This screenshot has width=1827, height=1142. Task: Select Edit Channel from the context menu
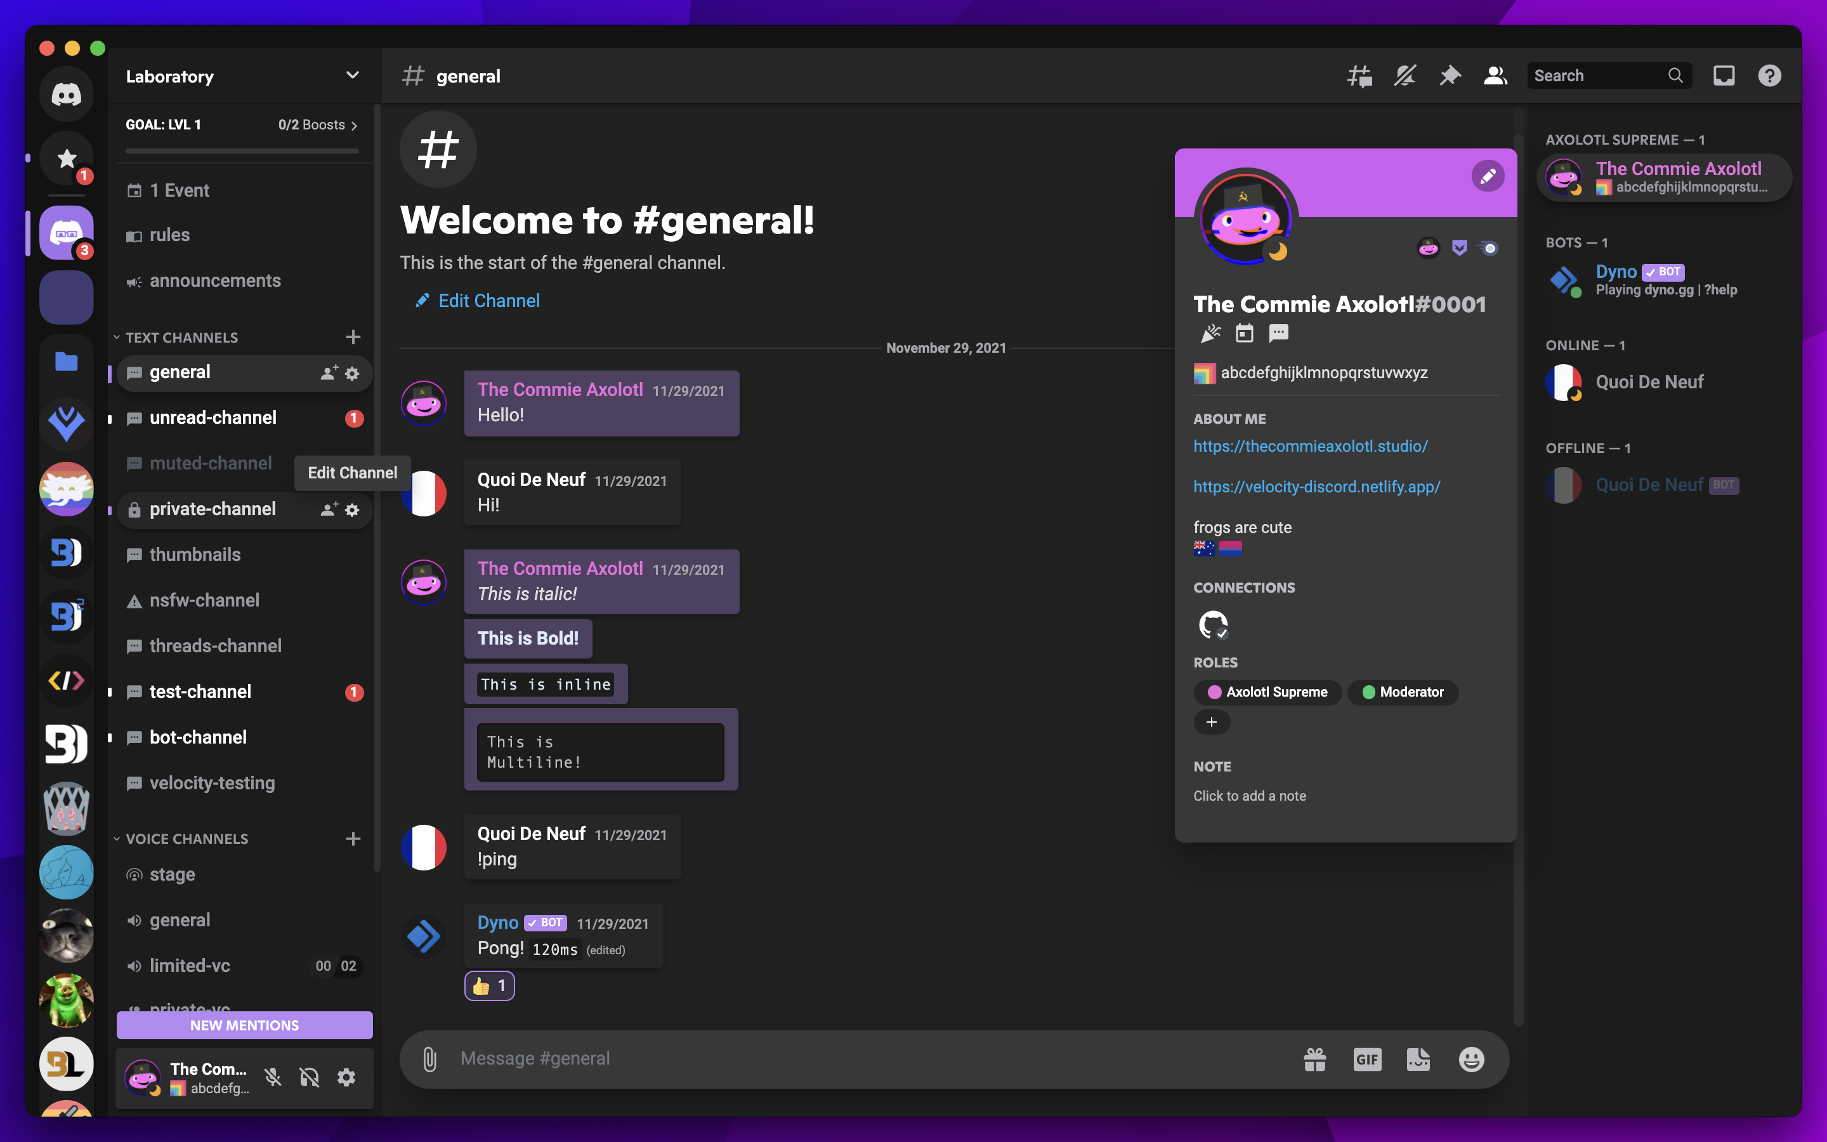coord(352,473)
